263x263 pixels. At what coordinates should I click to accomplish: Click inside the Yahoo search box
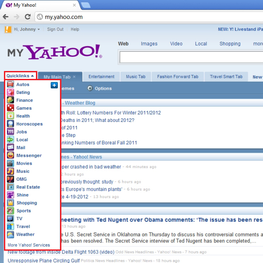pyautogui.click(x=191, y=57)
